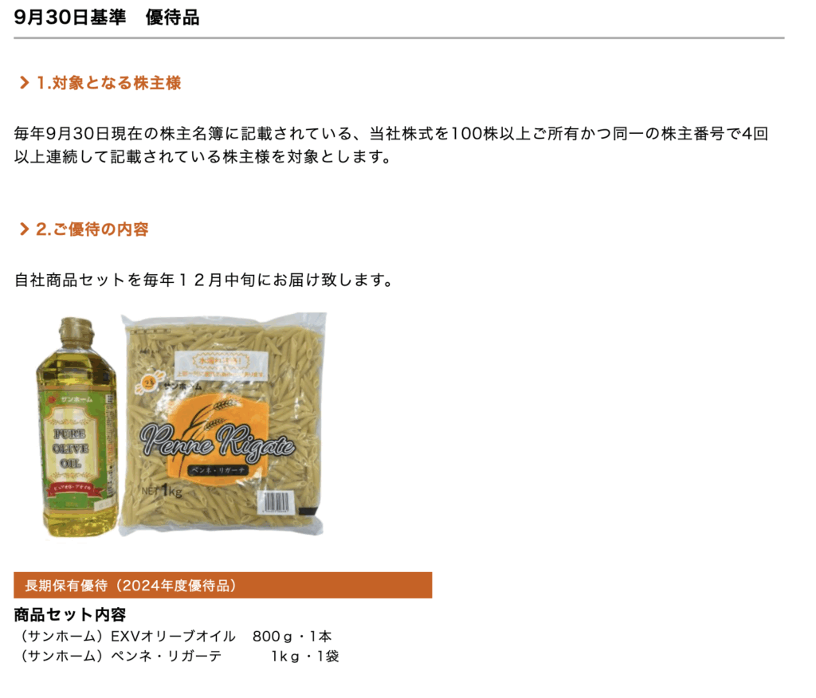The image size is (816, 698).
Task: Click the page title 9月30日基準 優待品
Action: coord(107,18)
